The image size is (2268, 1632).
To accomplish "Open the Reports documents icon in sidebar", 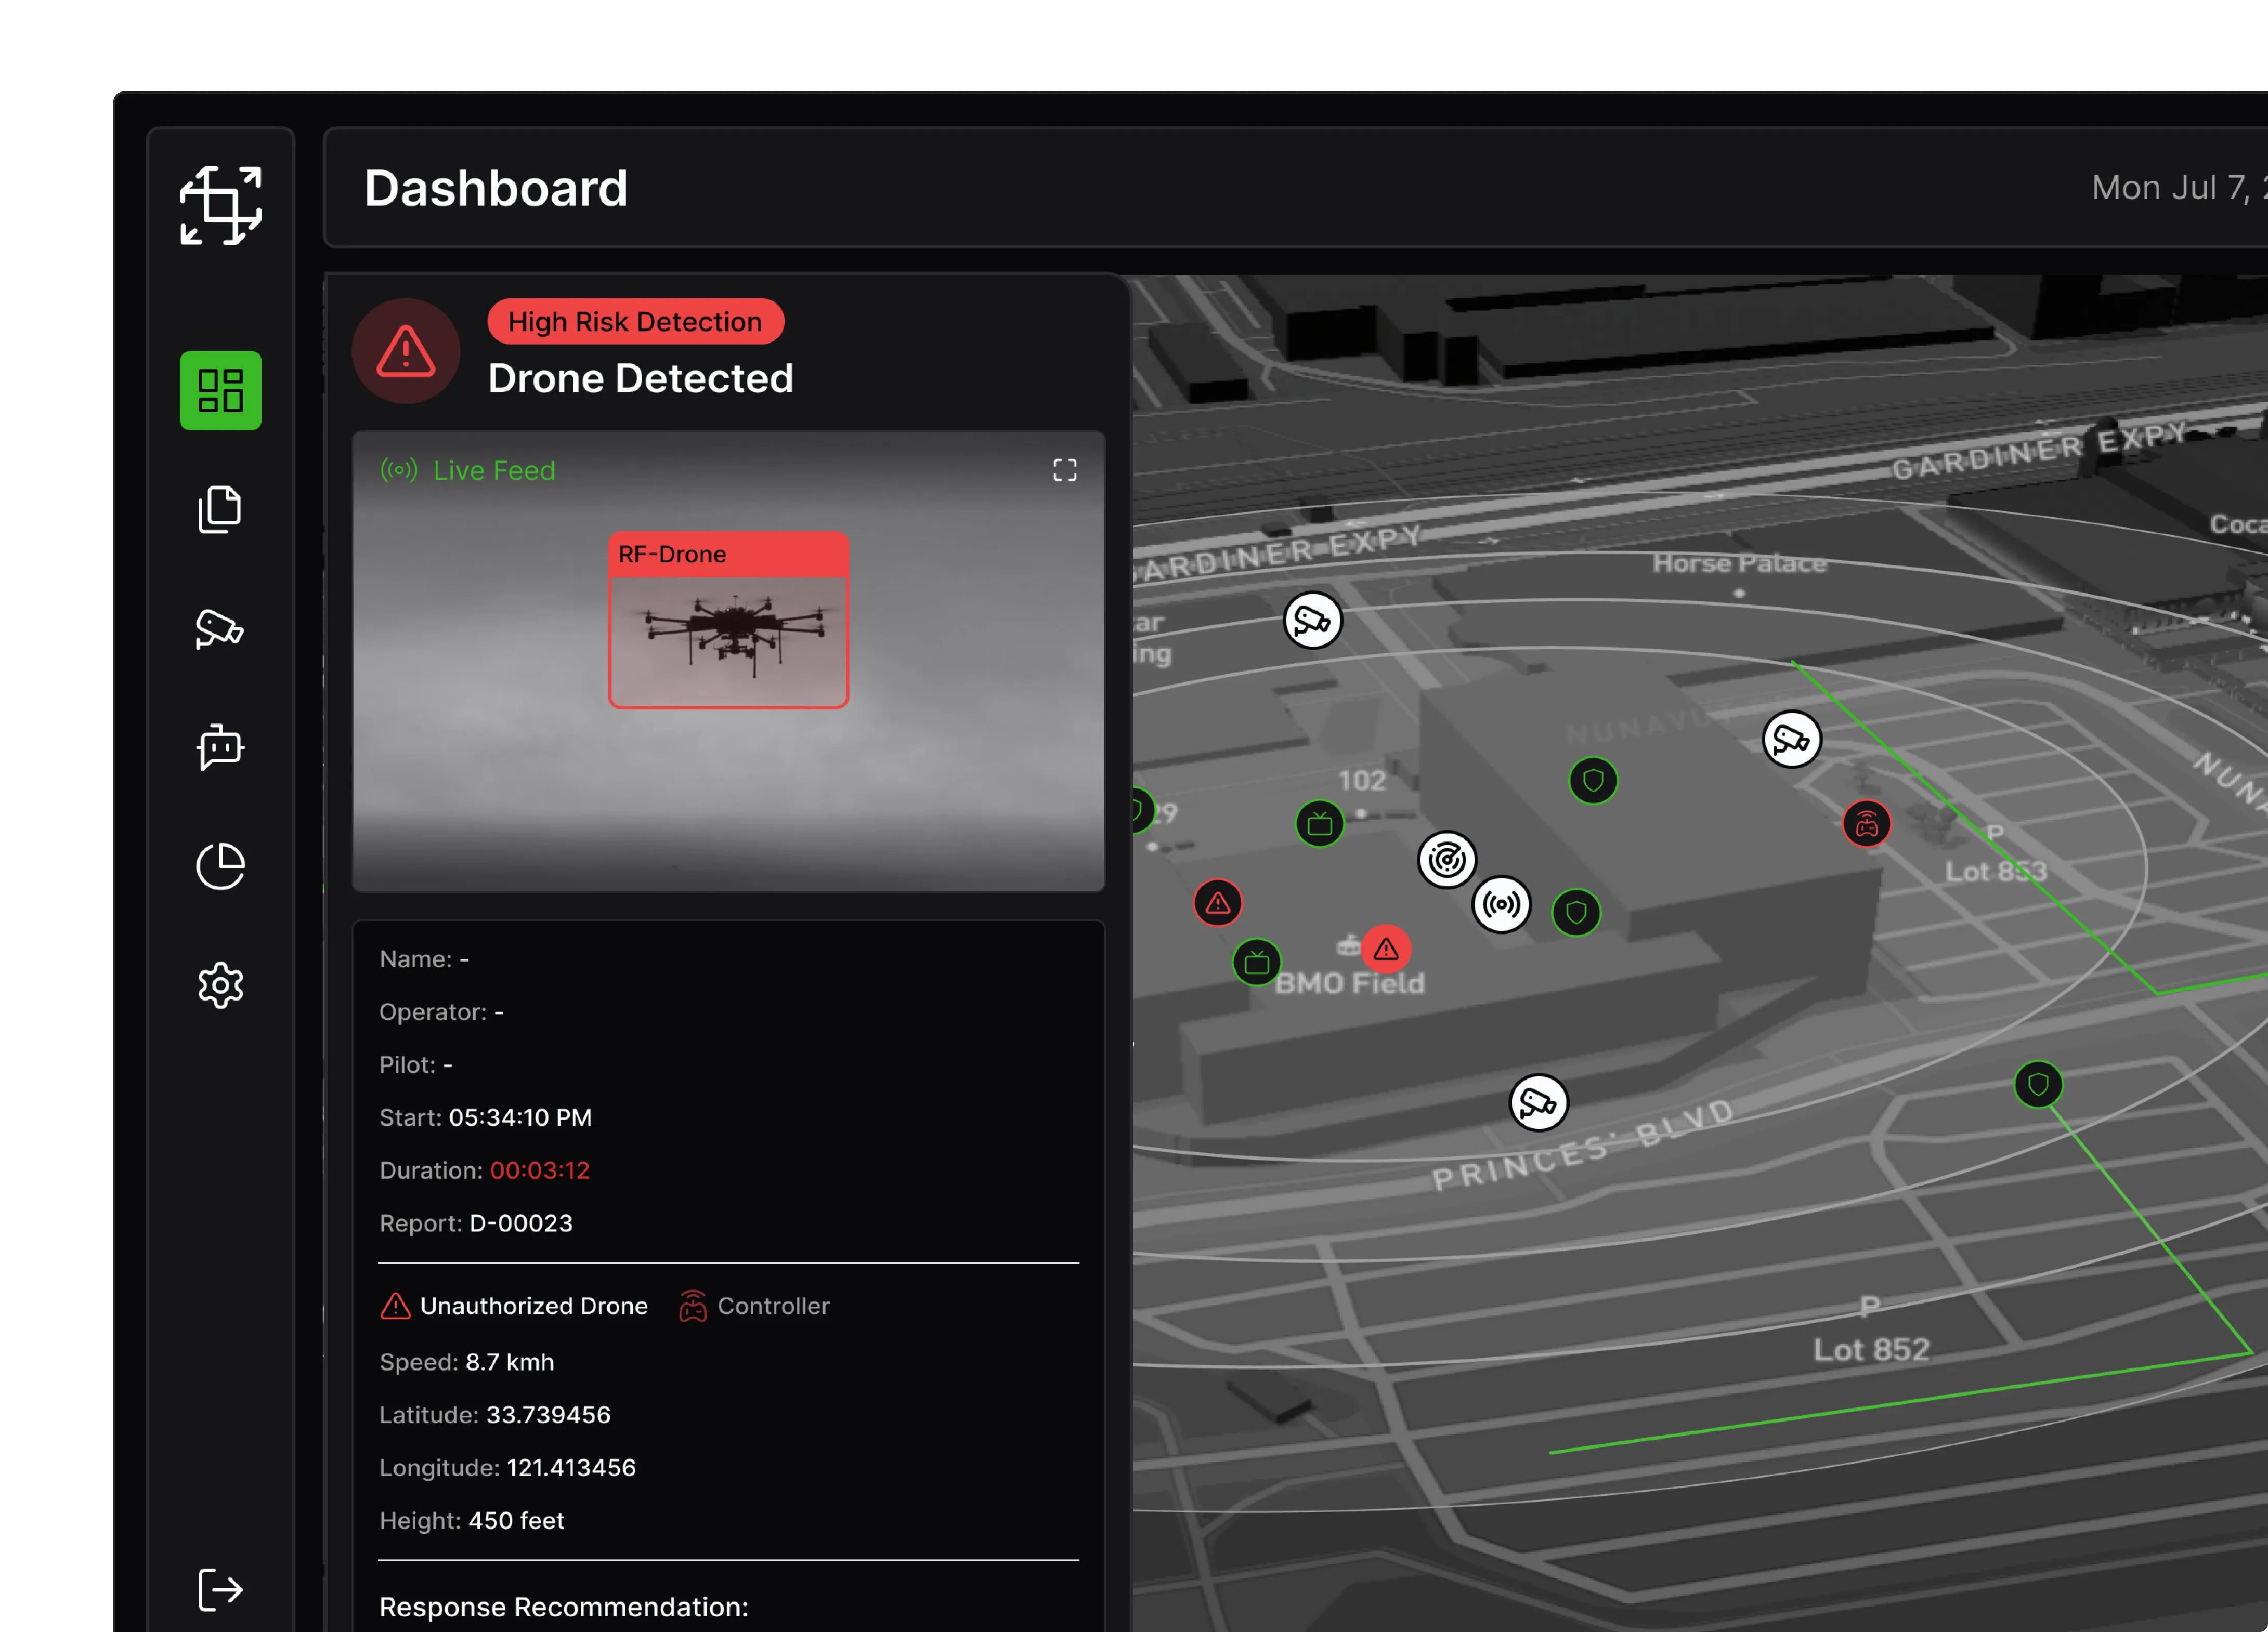I will pos(220,510).
